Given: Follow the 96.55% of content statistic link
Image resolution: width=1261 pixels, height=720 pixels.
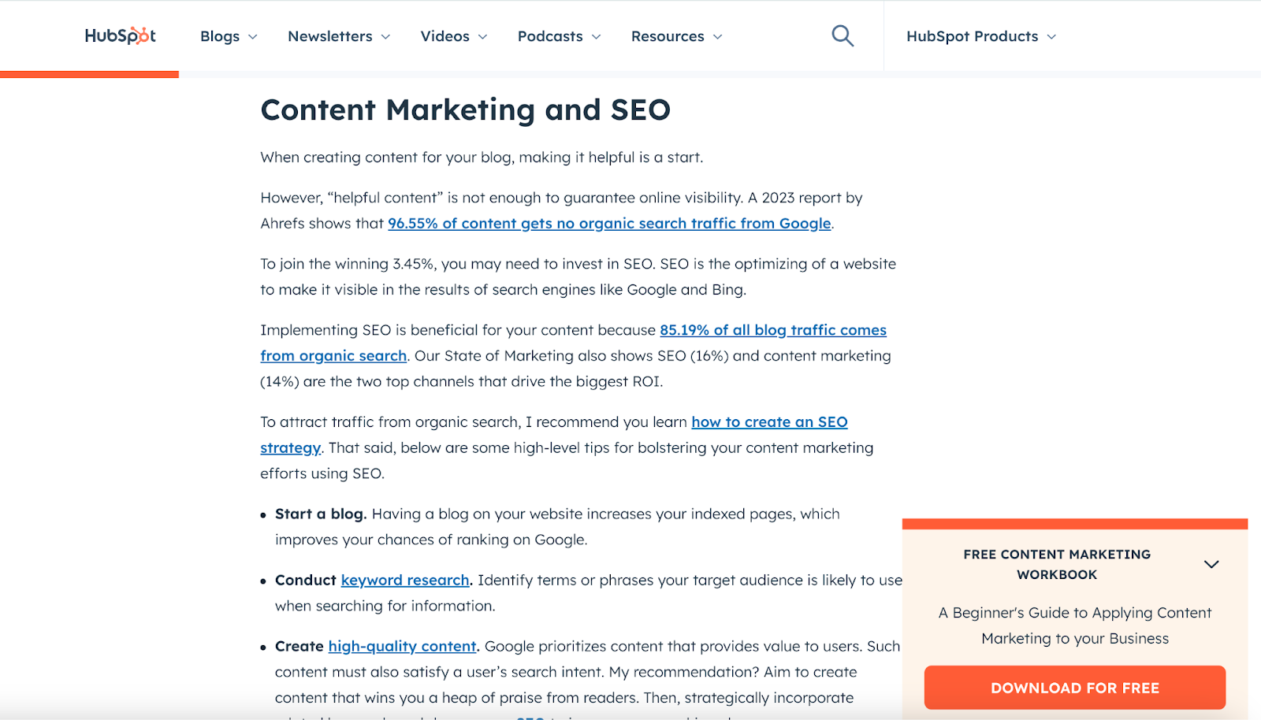Looking at the screenshot, I should point(608,224).
